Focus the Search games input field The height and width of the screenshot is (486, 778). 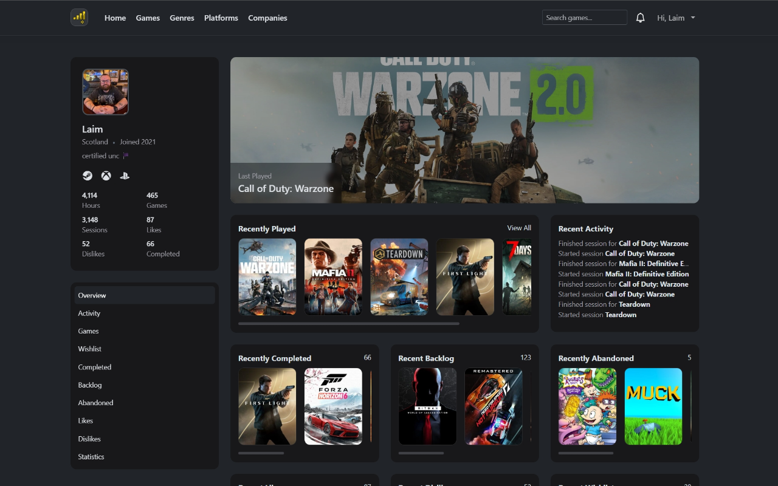coord(585,18)
